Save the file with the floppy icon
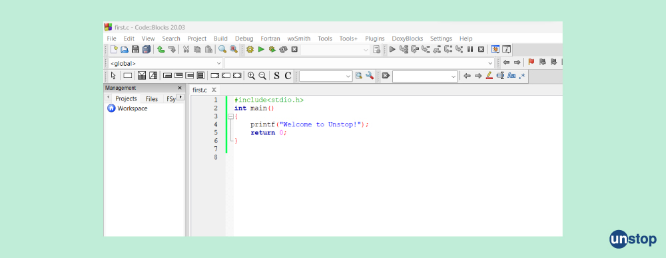 135,50
